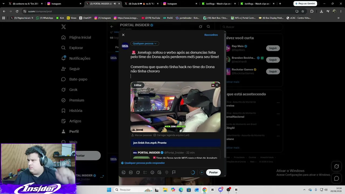This screenshot has width=345, height=194.
Task: Go to Página Inicial in sidebar
Action: (x=76, y=37)
